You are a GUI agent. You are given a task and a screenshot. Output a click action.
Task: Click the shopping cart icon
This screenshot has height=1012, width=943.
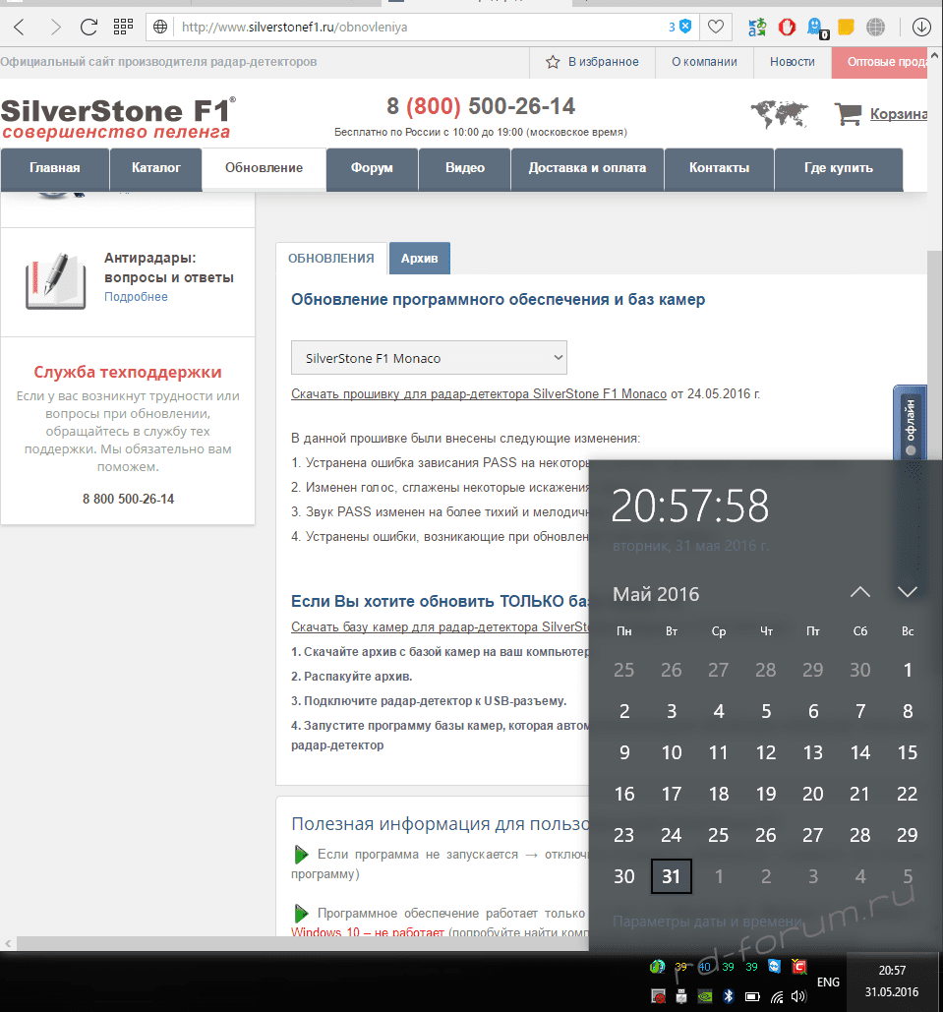848,114
